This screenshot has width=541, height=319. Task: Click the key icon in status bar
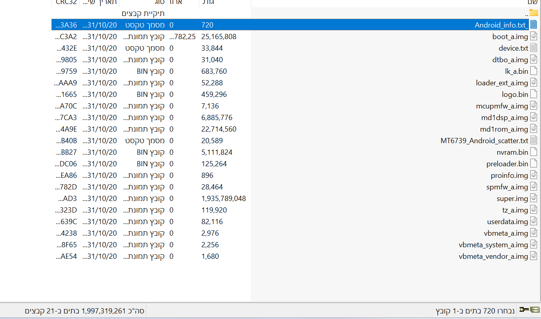(x=523, y=310)
